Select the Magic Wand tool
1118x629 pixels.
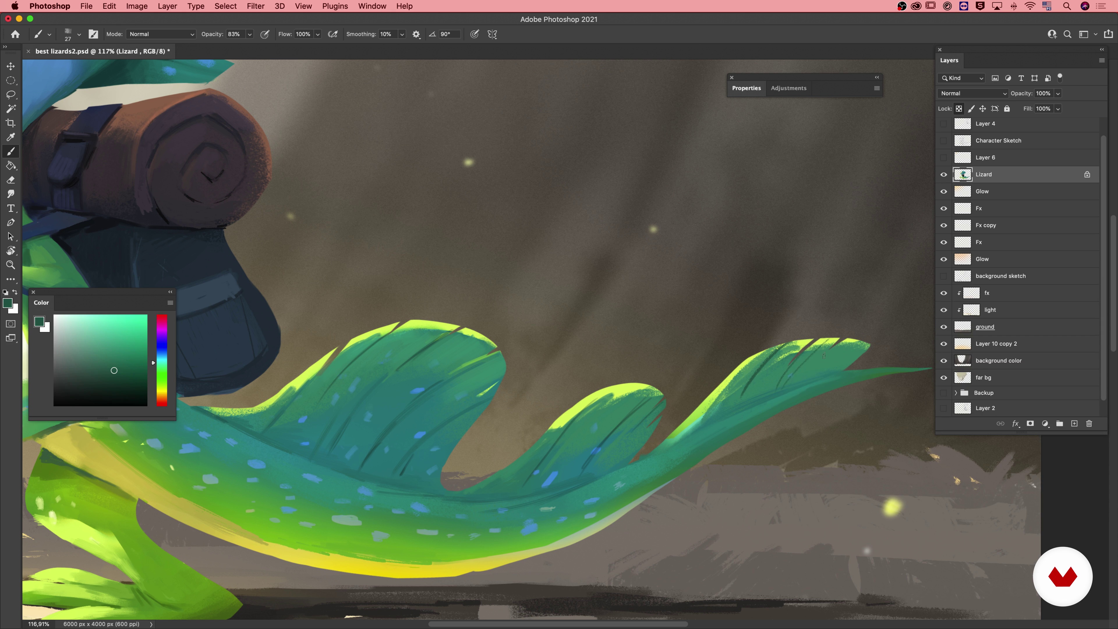10,109
